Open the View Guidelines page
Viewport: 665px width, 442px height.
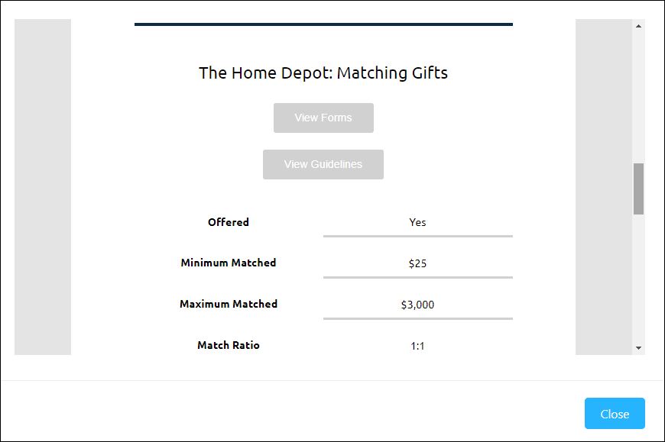point(323,164)
